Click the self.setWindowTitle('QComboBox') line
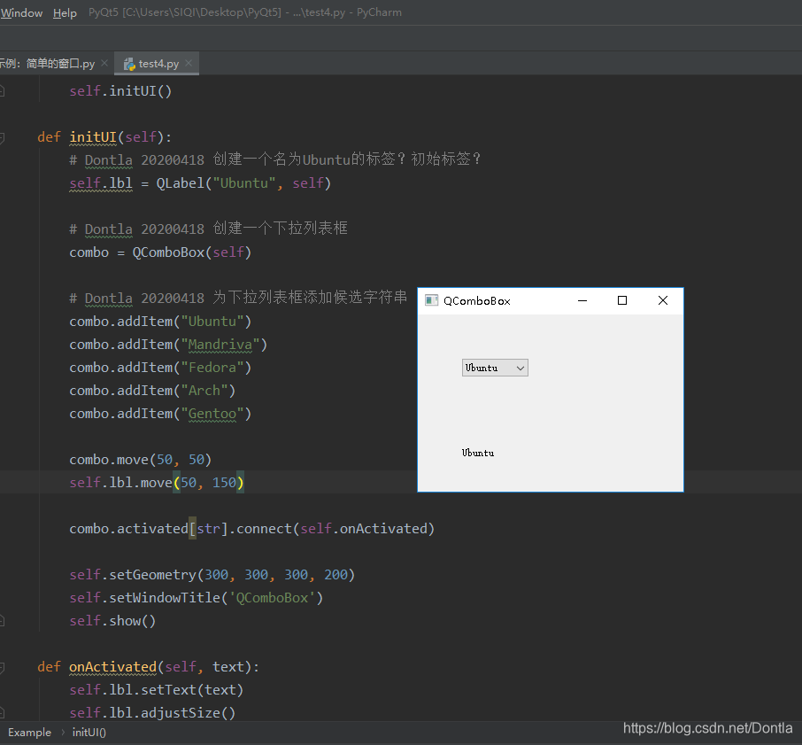This screenshot has height=745, width=802. click(196, 598)
